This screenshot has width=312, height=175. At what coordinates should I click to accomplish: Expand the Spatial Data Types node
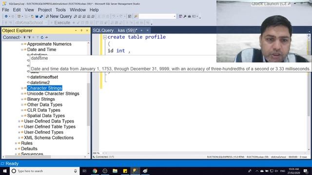coord(22,116)
